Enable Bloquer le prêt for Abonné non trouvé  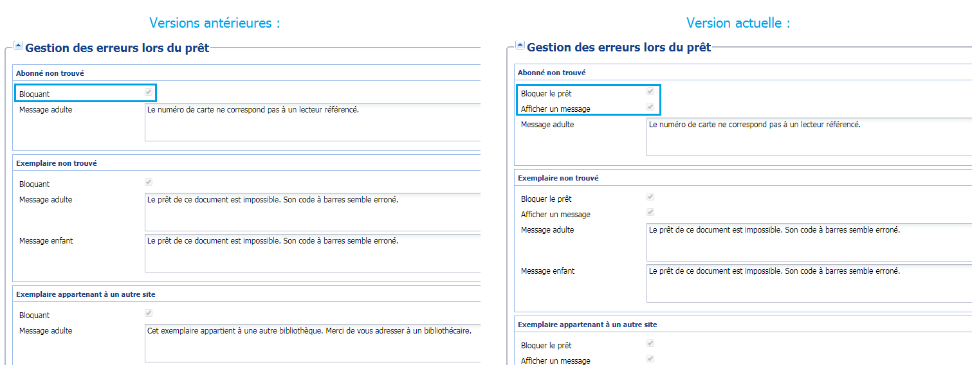coord(650,92)
